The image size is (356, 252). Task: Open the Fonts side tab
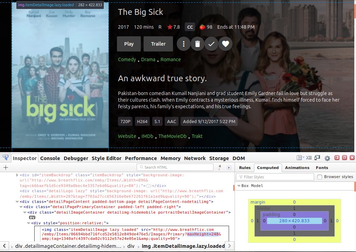[x=322, y=168]
